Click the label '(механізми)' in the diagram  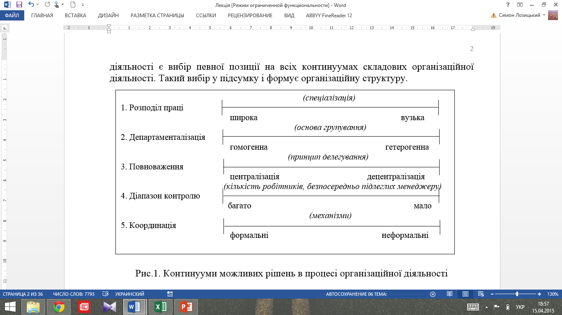(x=330, y=215)
